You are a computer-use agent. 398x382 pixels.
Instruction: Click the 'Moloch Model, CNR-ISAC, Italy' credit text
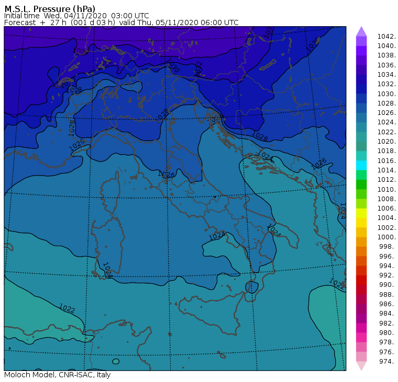pos(58,375)
